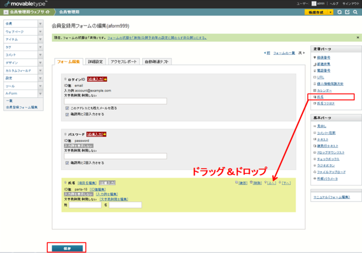Toggle login ID 確認用に2回入力させる checkbox

pos(67,114)
